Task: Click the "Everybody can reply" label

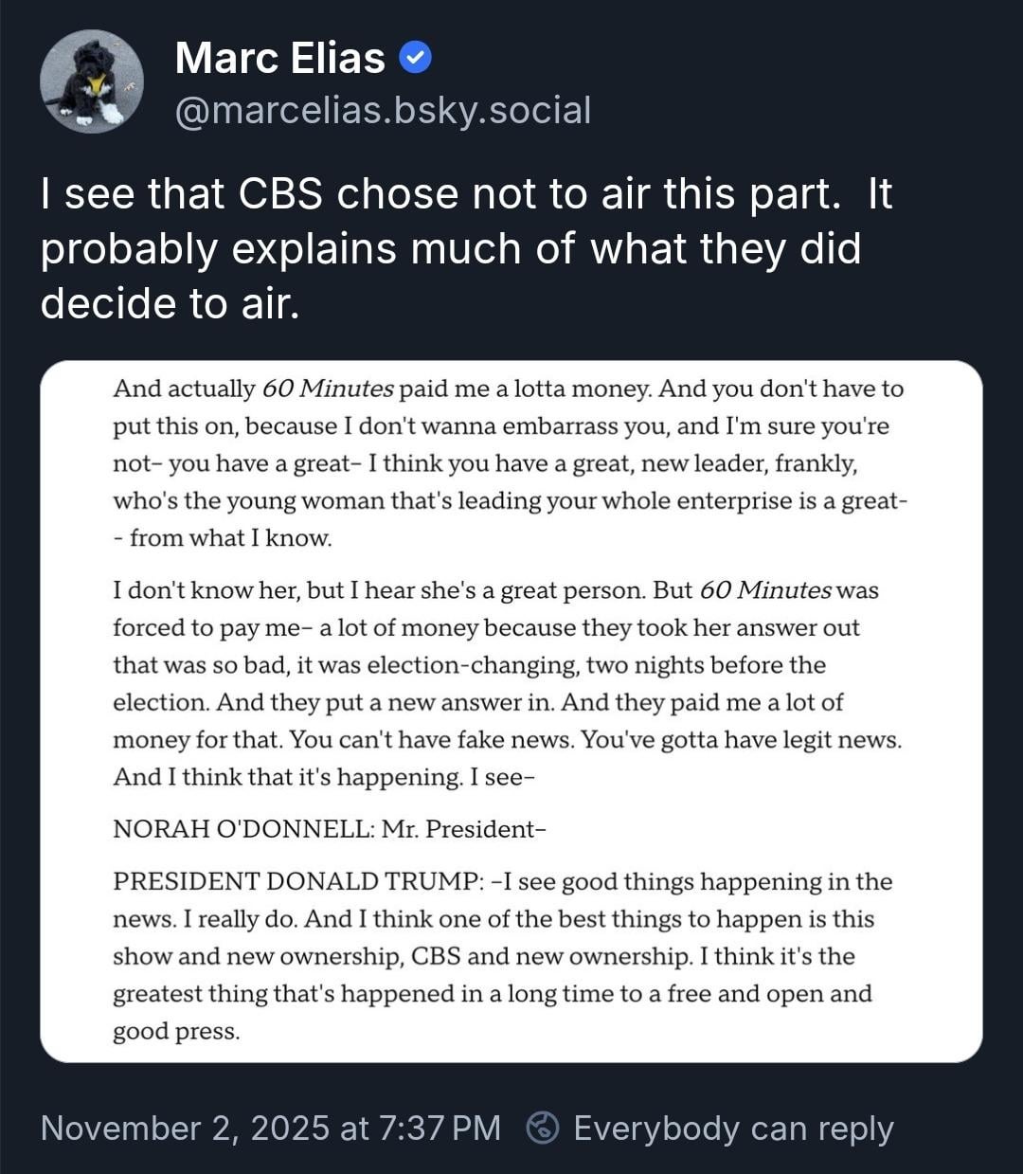Action: (733, 1128)
